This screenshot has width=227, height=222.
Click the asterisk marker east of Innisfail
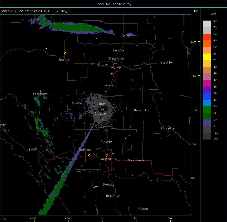(x=132, y=80)
